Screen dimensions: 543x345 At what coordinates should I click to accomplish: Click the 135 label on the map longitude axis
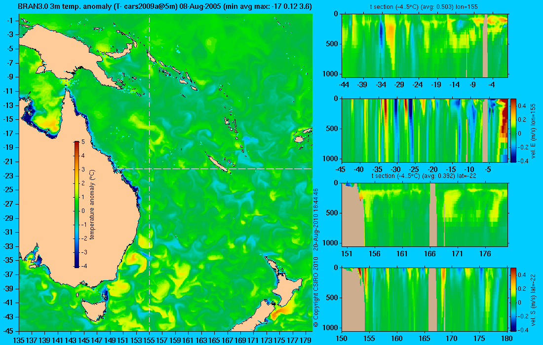pos(18,341)
